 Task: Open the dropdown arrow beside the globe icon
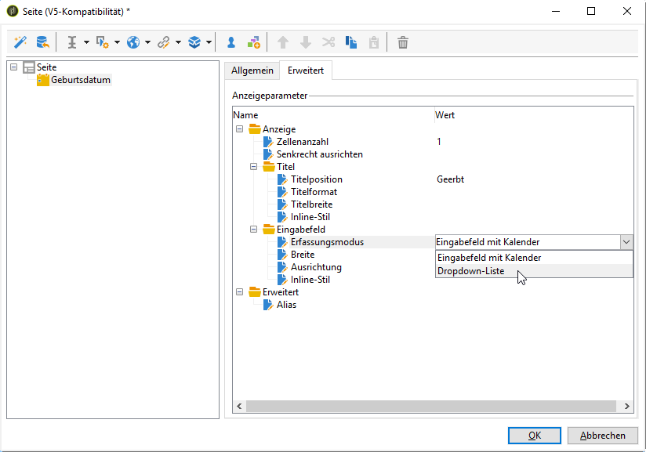147,42
